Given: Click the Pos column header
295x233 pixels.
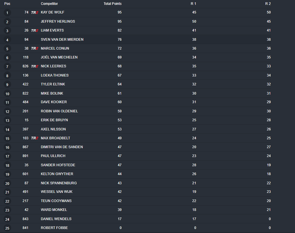Looking at the screenshot, I should coord(7,4).
